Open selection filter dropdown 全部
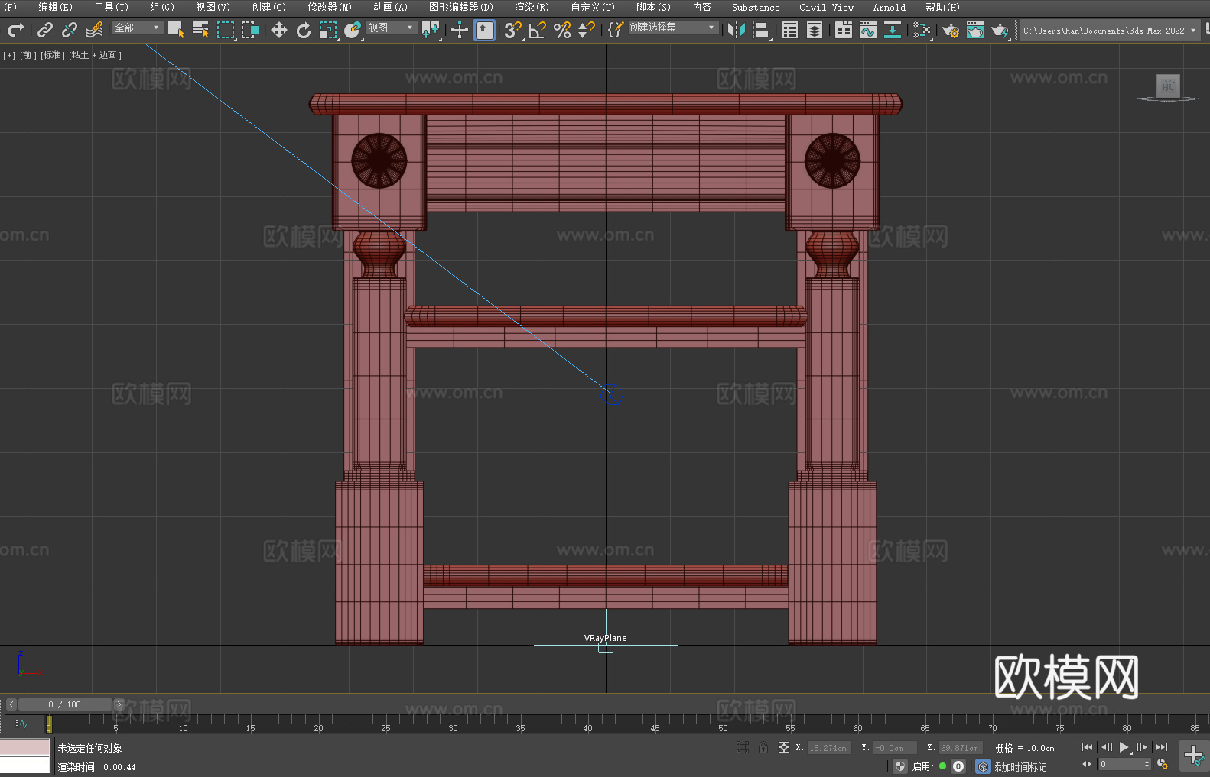 [x=138, y=28]
